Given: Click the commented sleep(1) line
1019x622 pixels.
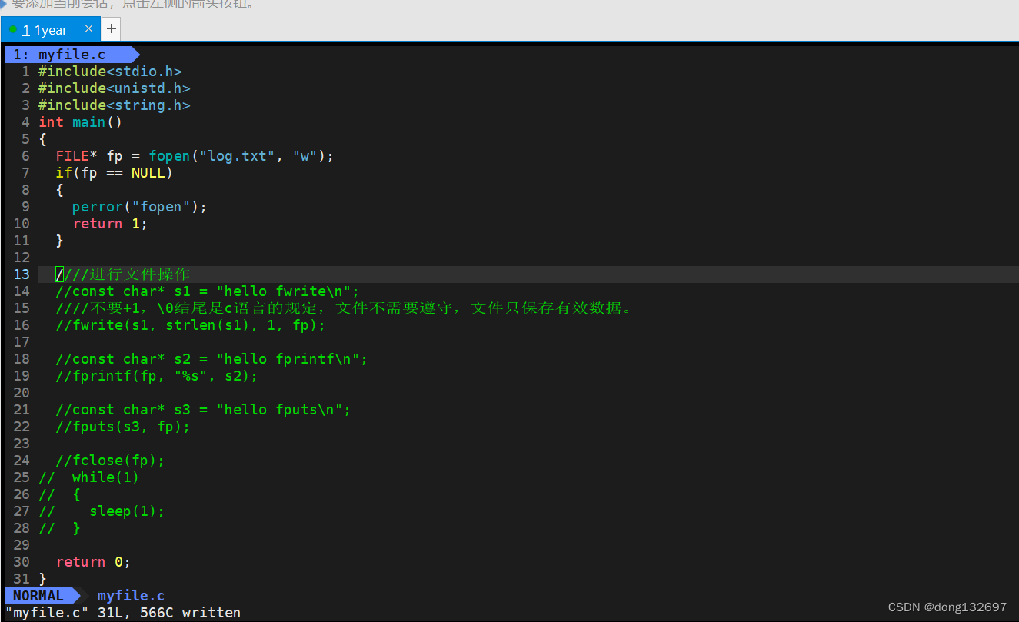Looking at the screenshot, I should [102, 511].
